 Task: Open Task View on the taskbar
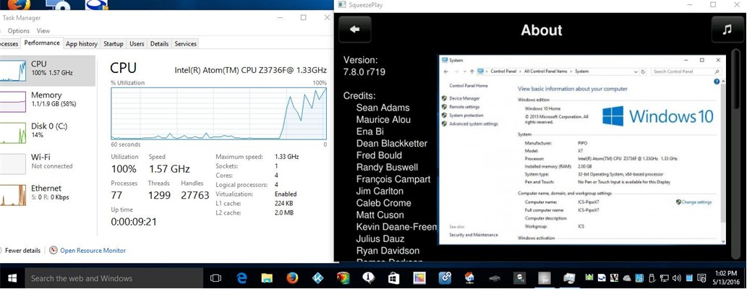pyautogui.click(x=215, y=278)
